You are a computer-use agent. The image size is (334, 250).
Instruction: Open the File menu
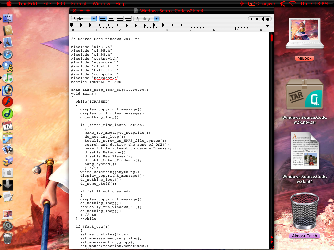(x=47, y=4)
